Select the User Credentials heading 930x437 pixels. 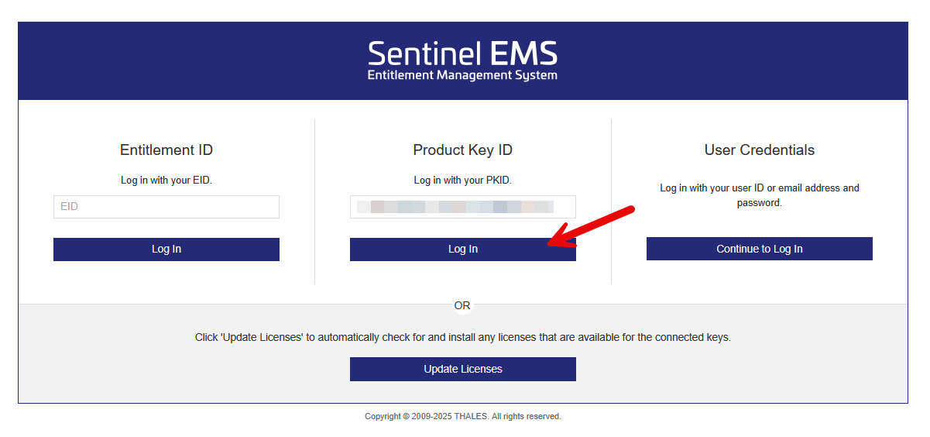760,150
